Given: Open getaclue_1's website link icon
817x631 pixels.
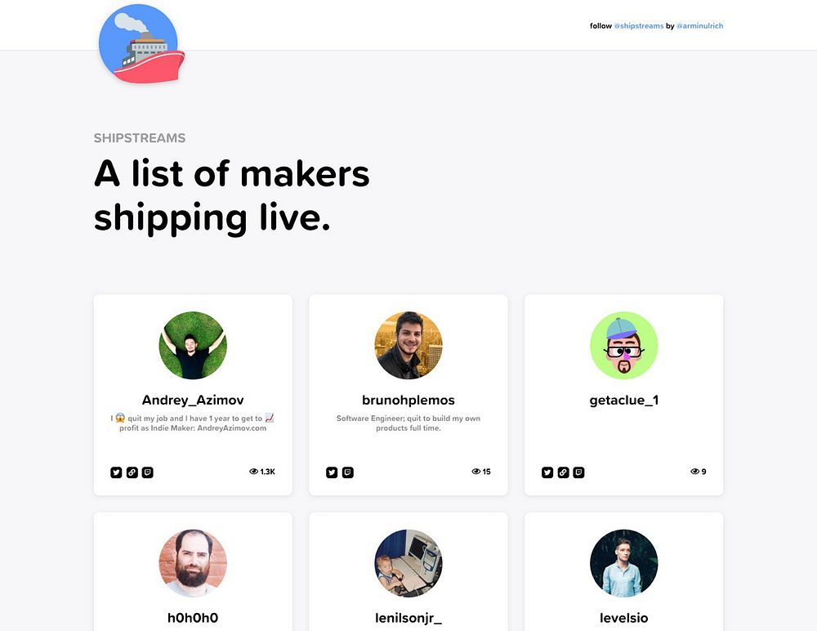Looking at the screenshot, I should (563, 472).
